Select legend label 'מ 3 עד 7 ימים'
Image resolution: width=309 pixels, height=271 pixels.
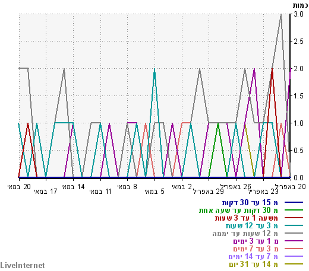pos(256,249)
